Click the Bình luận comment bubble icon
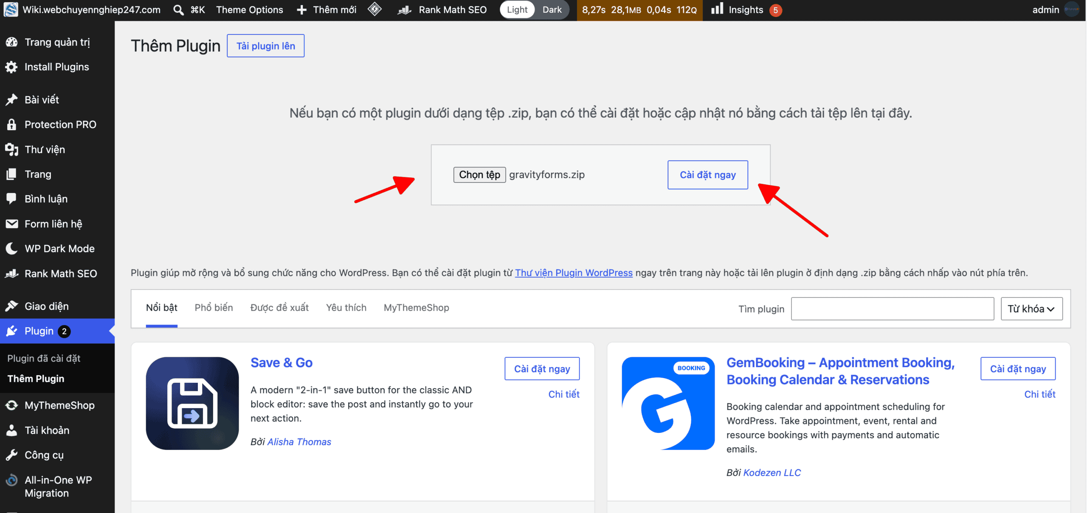The height and width of the screenshot is (513, 1087). coord(11,199)
